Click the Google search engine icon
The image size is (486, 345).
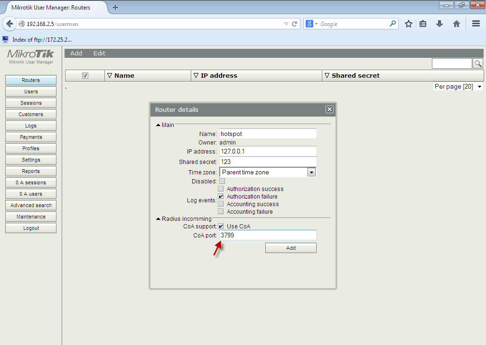point(309,24)
